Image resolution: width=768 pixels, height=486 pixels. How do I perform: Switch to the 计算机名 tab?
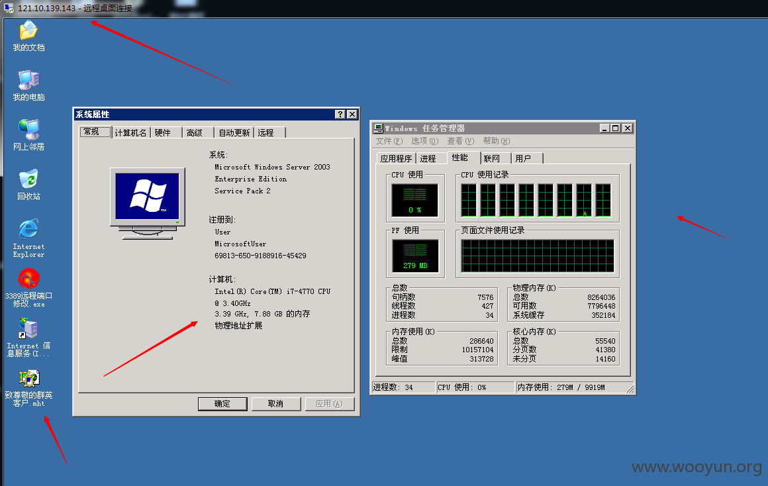(x=131, y=133)
